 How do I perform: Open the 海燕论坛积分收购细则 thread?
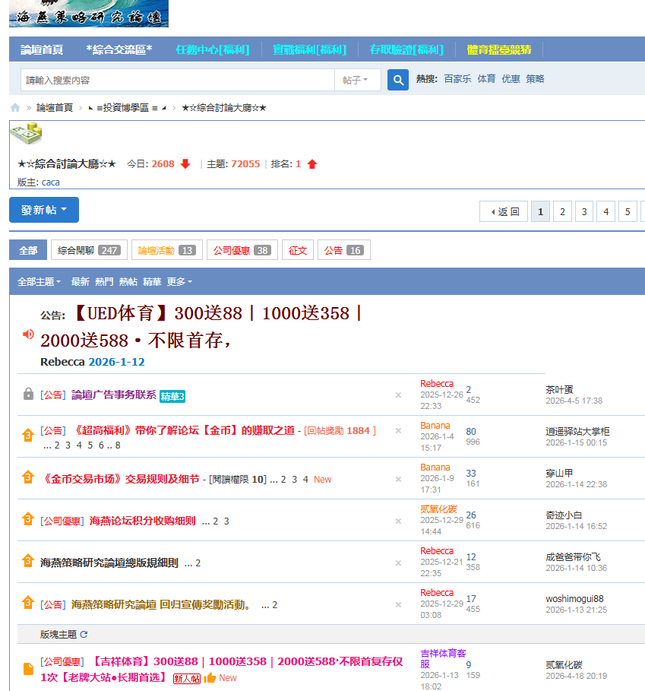[142, 521]
